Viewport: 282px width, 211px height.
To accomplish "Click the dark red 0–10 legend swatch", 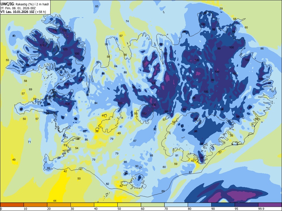I will pos(12,205).
